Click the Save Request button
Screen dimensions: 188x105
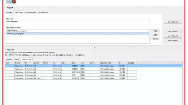tap(173, 41)
